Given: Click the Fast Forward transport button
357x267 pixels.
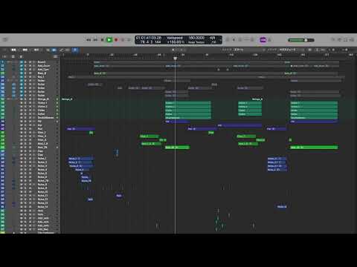Looking at the screenshot, I should click(95, 40).
